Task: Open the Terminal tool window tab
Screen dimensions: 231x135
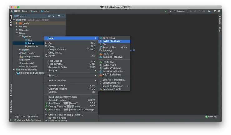Action: pyautogui.click(x=33, y=117)
